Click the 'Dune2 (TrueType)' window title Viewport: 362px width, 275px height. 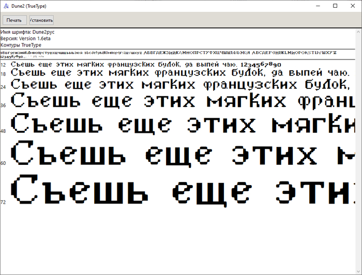28,6
